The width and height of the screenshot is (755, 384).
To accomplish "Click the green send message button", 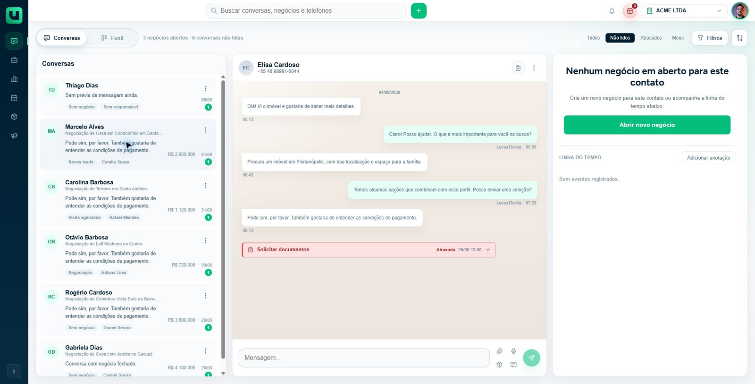I will click(532, 358).
